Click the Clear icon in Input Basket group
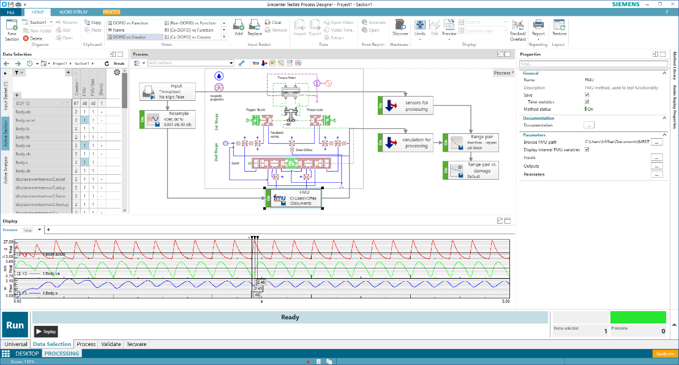The height and width of the screenshot is (365, 679). (x=274, y=21)
